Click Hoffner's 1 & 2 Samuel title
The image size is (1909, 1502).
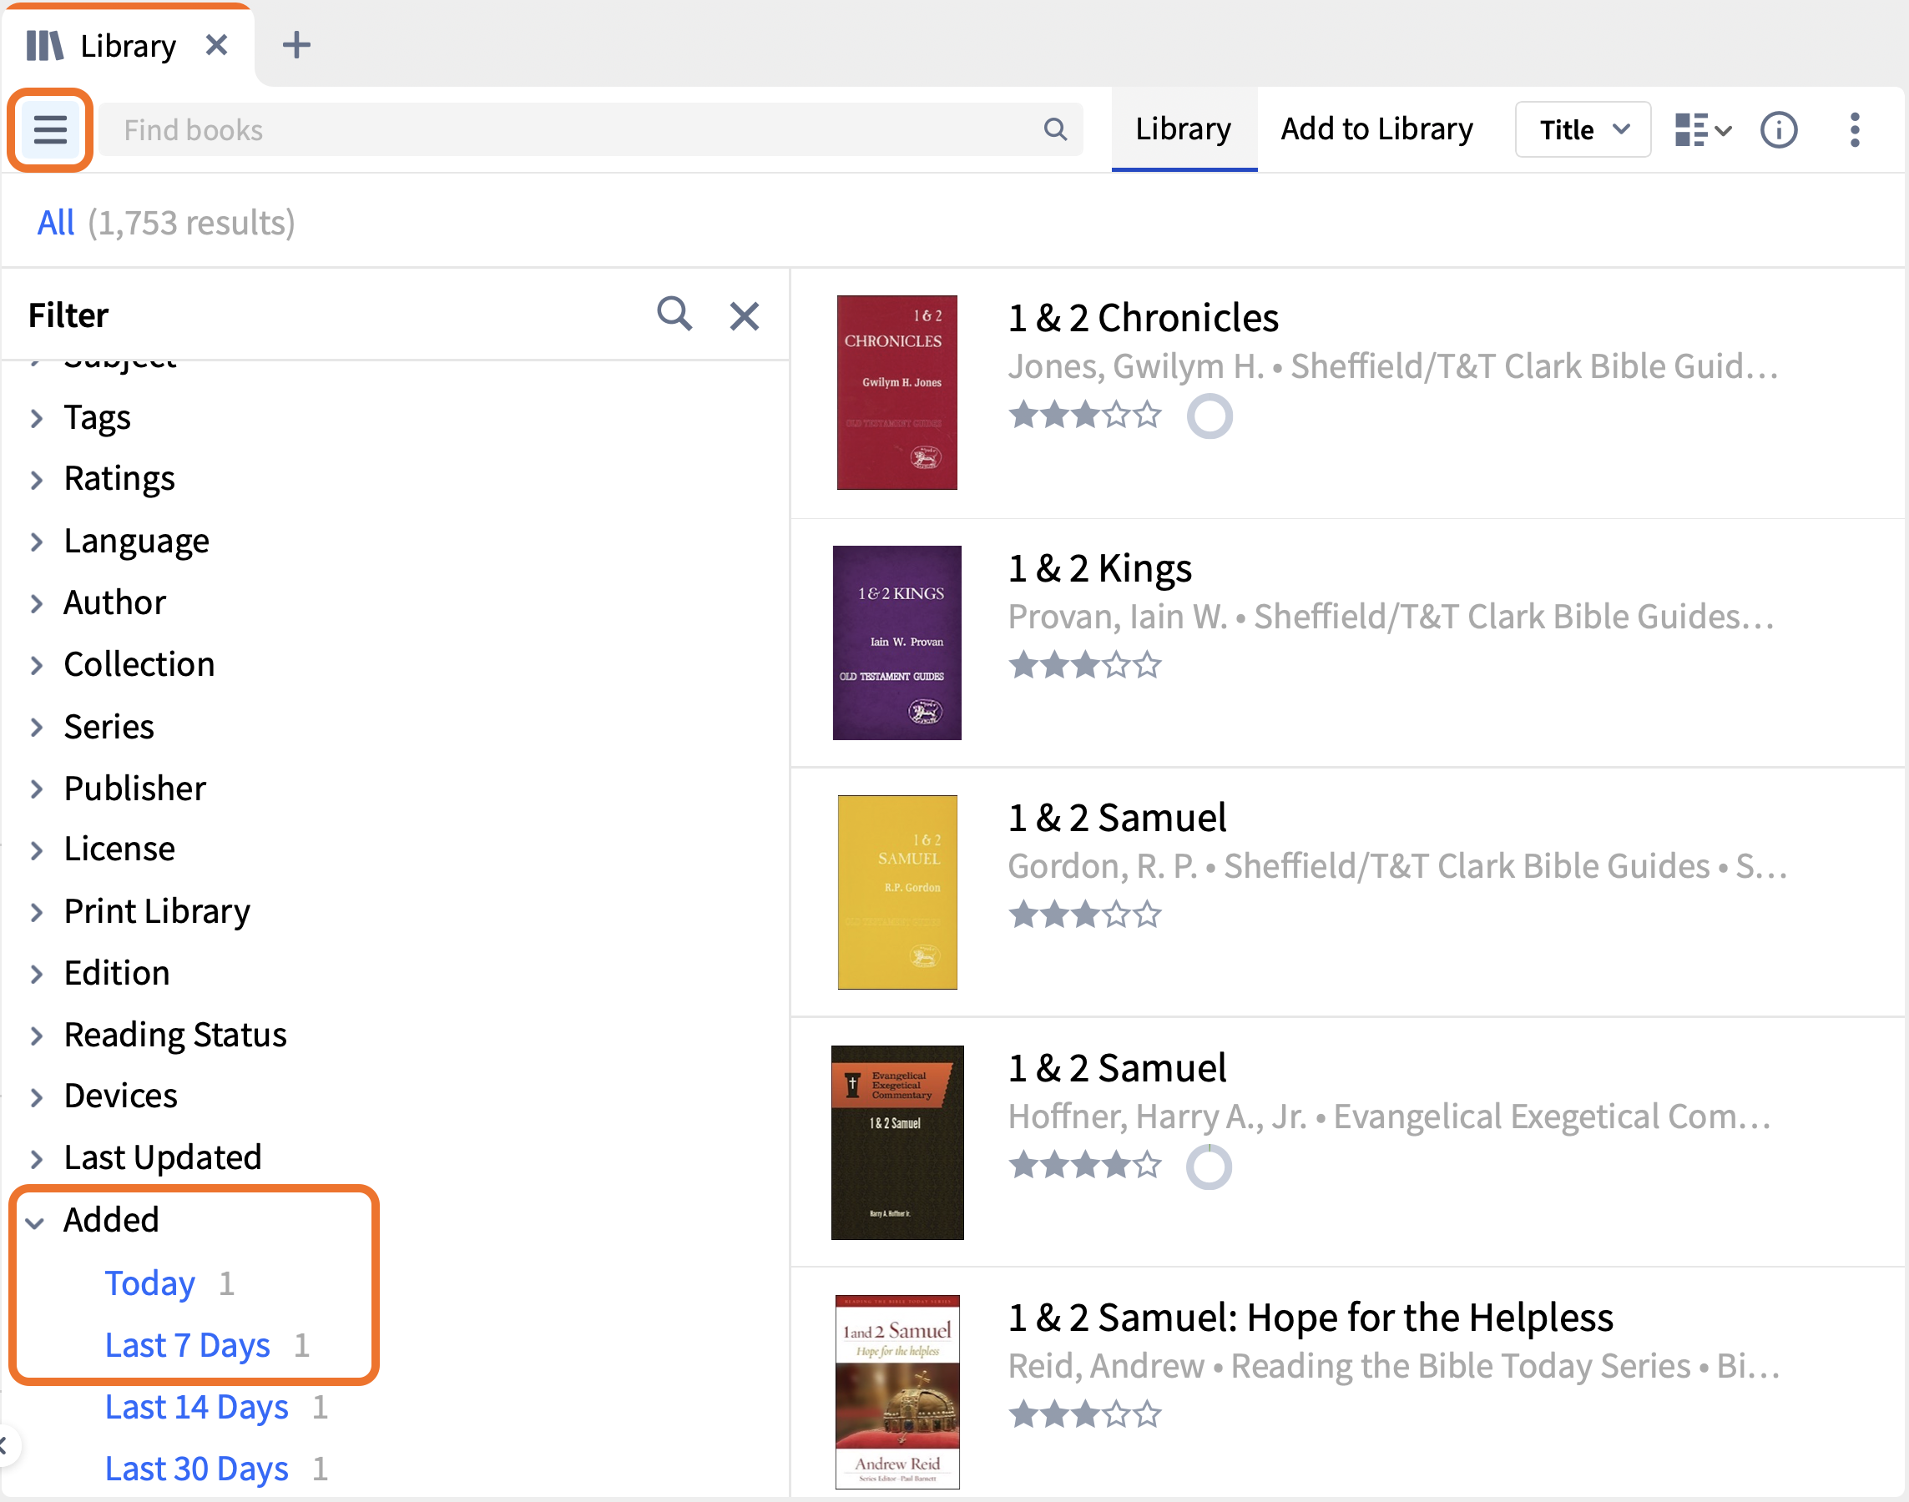1116,1068
